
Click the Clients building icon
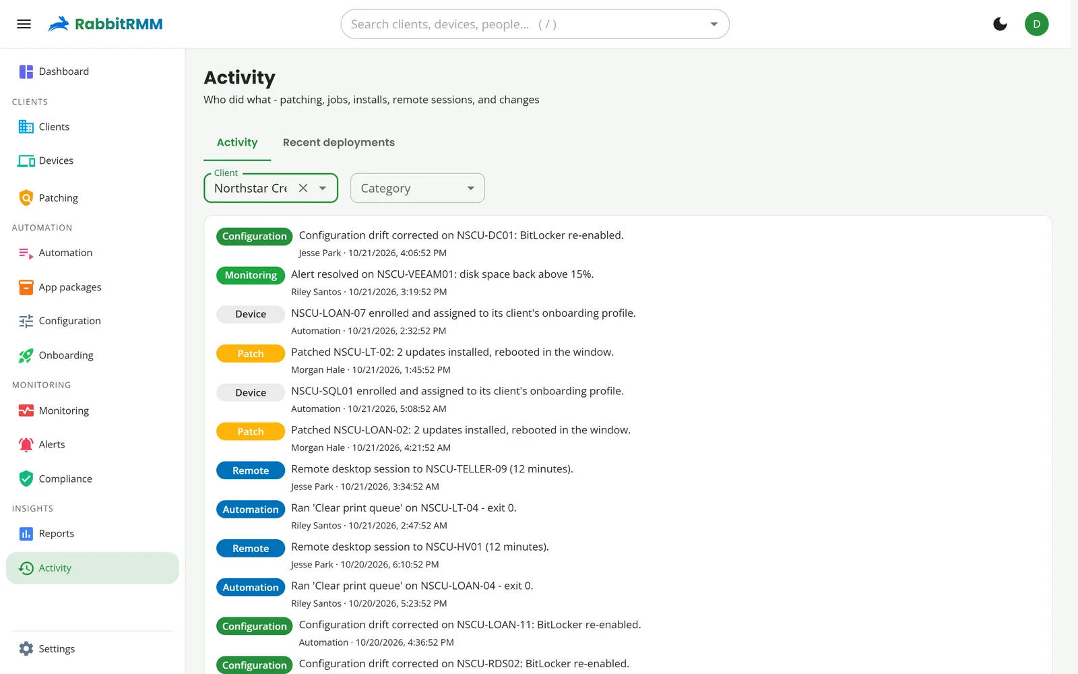coord(26,127)
